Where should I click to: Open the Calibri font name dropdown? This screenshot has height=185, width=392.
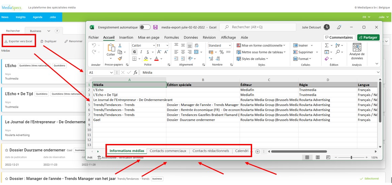click(x=154, y=45)
